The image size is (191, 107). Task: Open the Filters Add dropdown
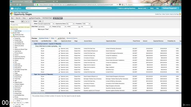click(41, 21)
